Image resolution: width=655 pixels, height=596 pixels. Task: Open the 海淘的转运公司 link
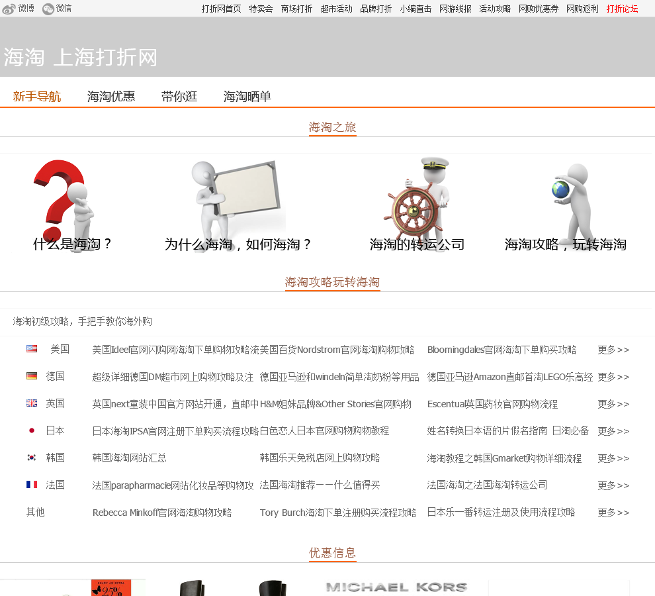[417, 244]
